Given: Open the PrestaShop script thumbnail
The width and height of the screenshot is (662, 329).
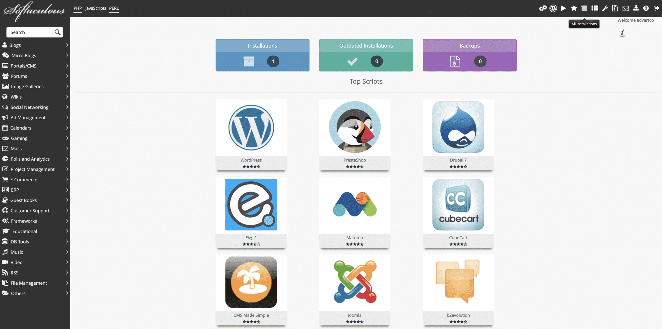Looking at the screenshot, I should [x=355, y=127].
